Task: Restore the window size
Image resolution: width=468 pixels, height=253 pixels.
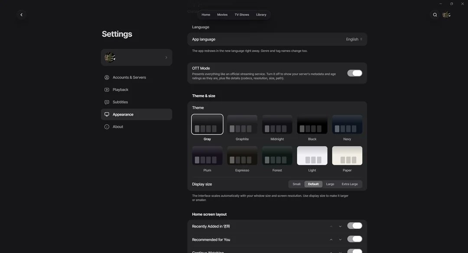Action: 452,3
